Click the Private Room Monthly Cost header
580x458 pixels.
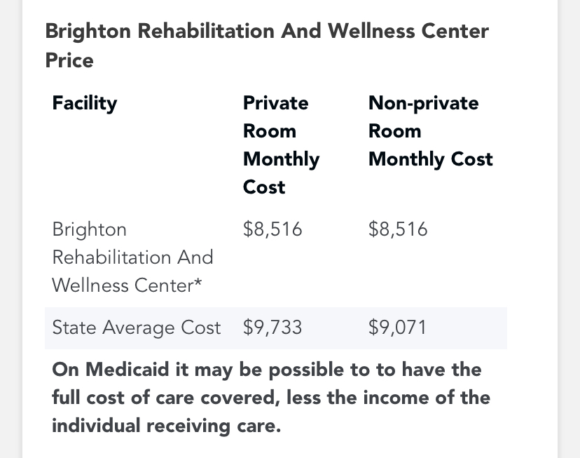click(x=281, y=144)
